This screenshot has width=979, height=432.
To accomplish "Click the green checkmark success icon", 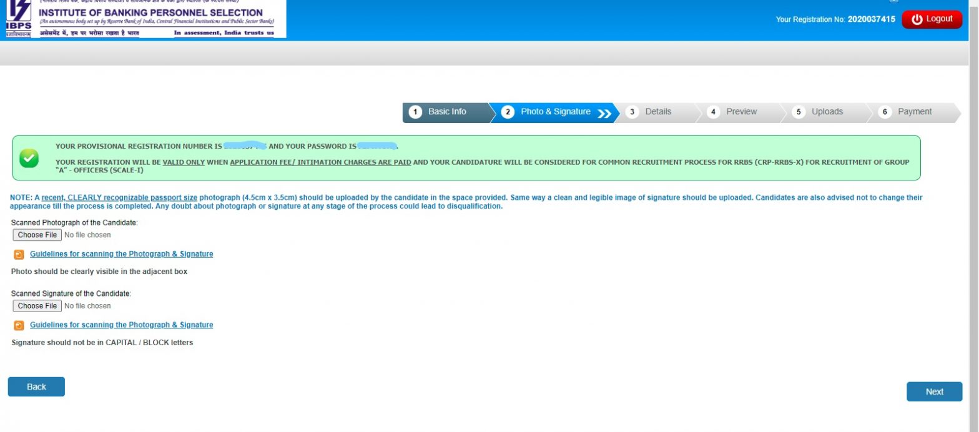I will 29,158.
